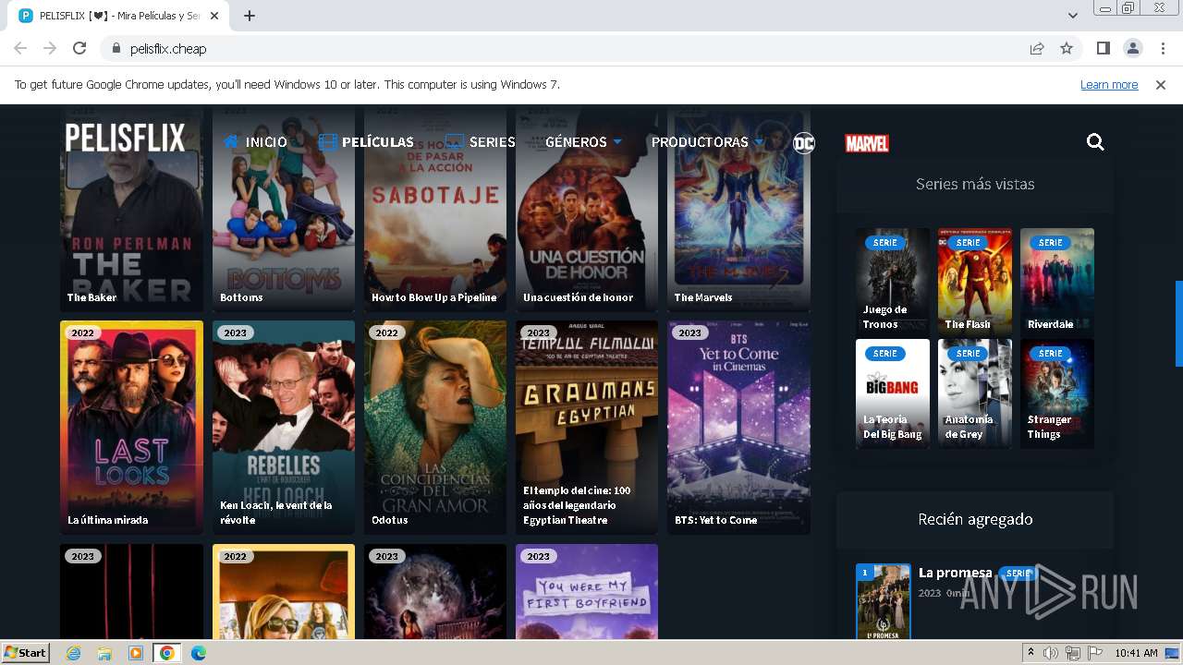The width and height of the screenshot is (1183, 665).
Task: Open SERIES menu item
Action: [481, 142]
